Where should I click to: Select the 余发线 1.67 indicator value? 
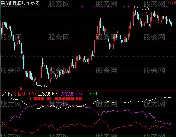click(x=72, y=94)
